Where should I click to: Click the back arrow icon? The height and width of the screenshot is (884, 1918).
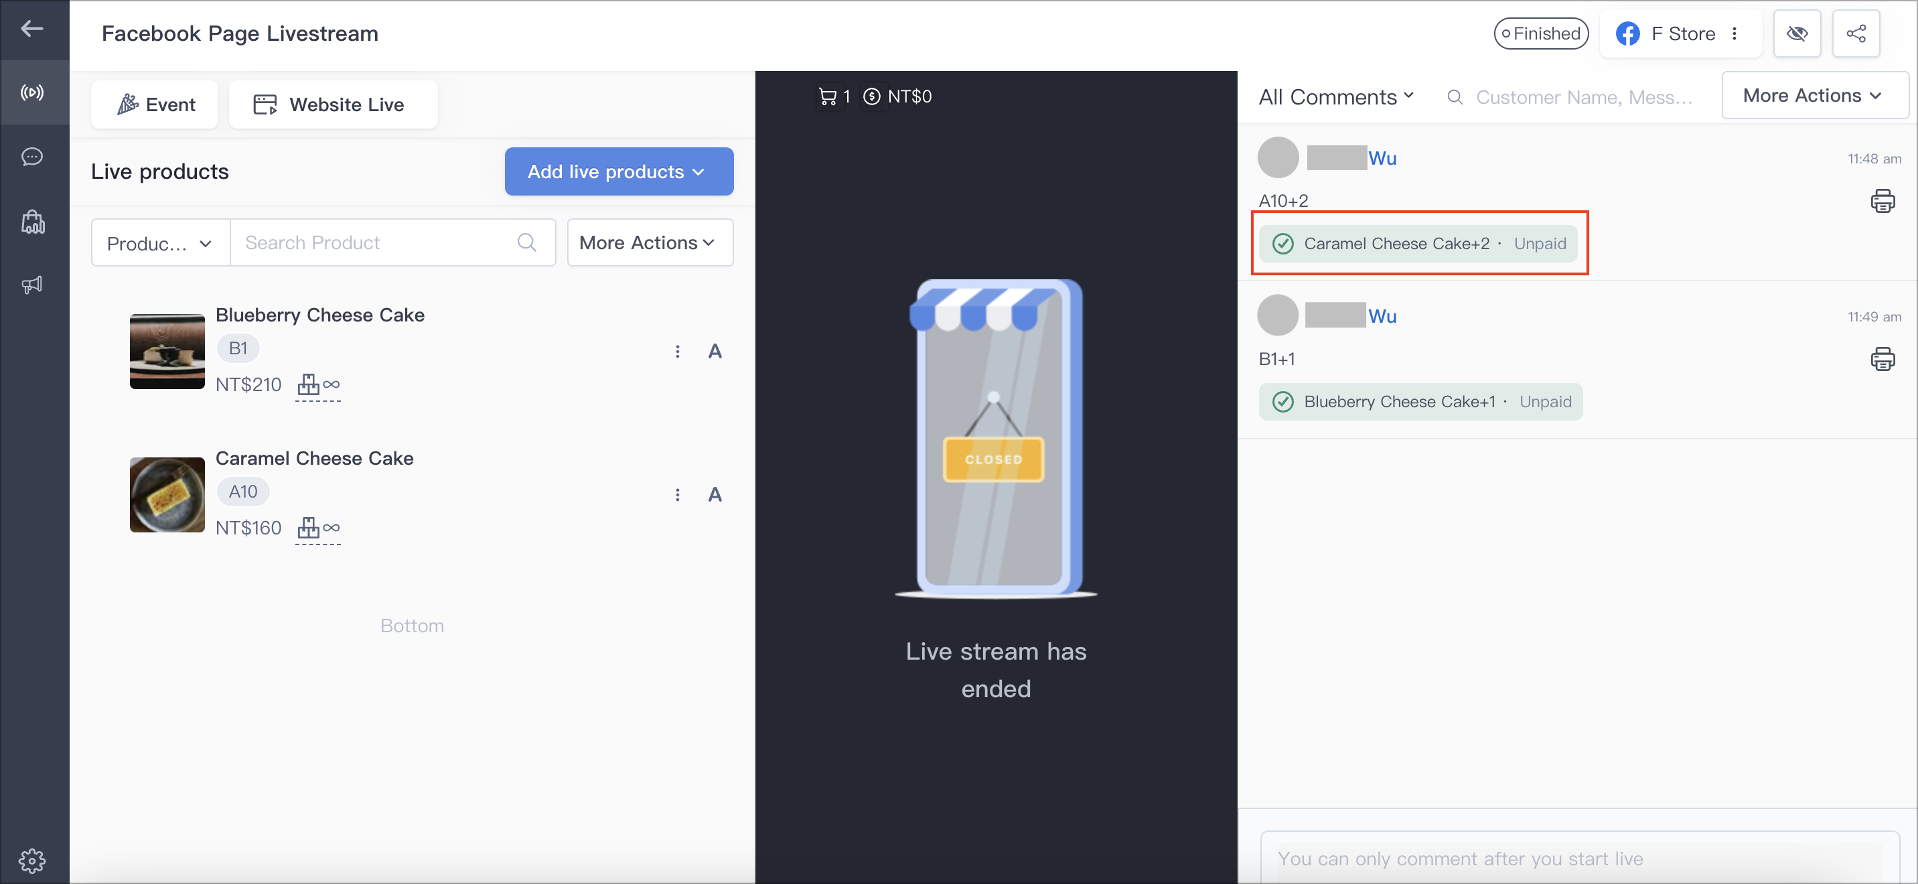pos(32,29)
